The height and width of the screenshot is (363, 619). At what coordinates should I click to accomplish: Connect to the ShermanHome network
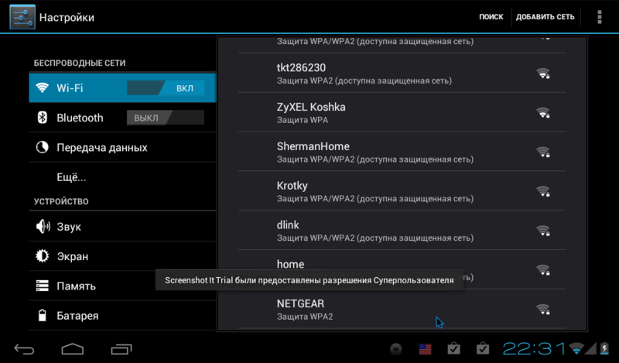[x=402, y=152]
